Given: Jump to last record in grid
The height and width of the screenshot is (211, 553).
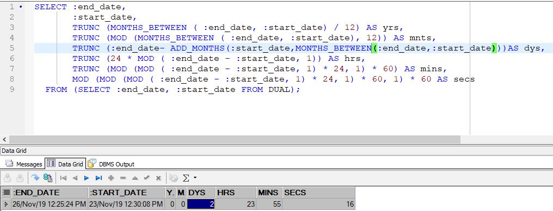Looking at the screenshot, I should tap(99, 178).
